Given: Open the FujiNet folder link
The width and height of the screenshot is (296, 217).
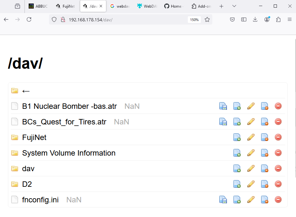Looking at the screenshot, I should pos(34,137).
